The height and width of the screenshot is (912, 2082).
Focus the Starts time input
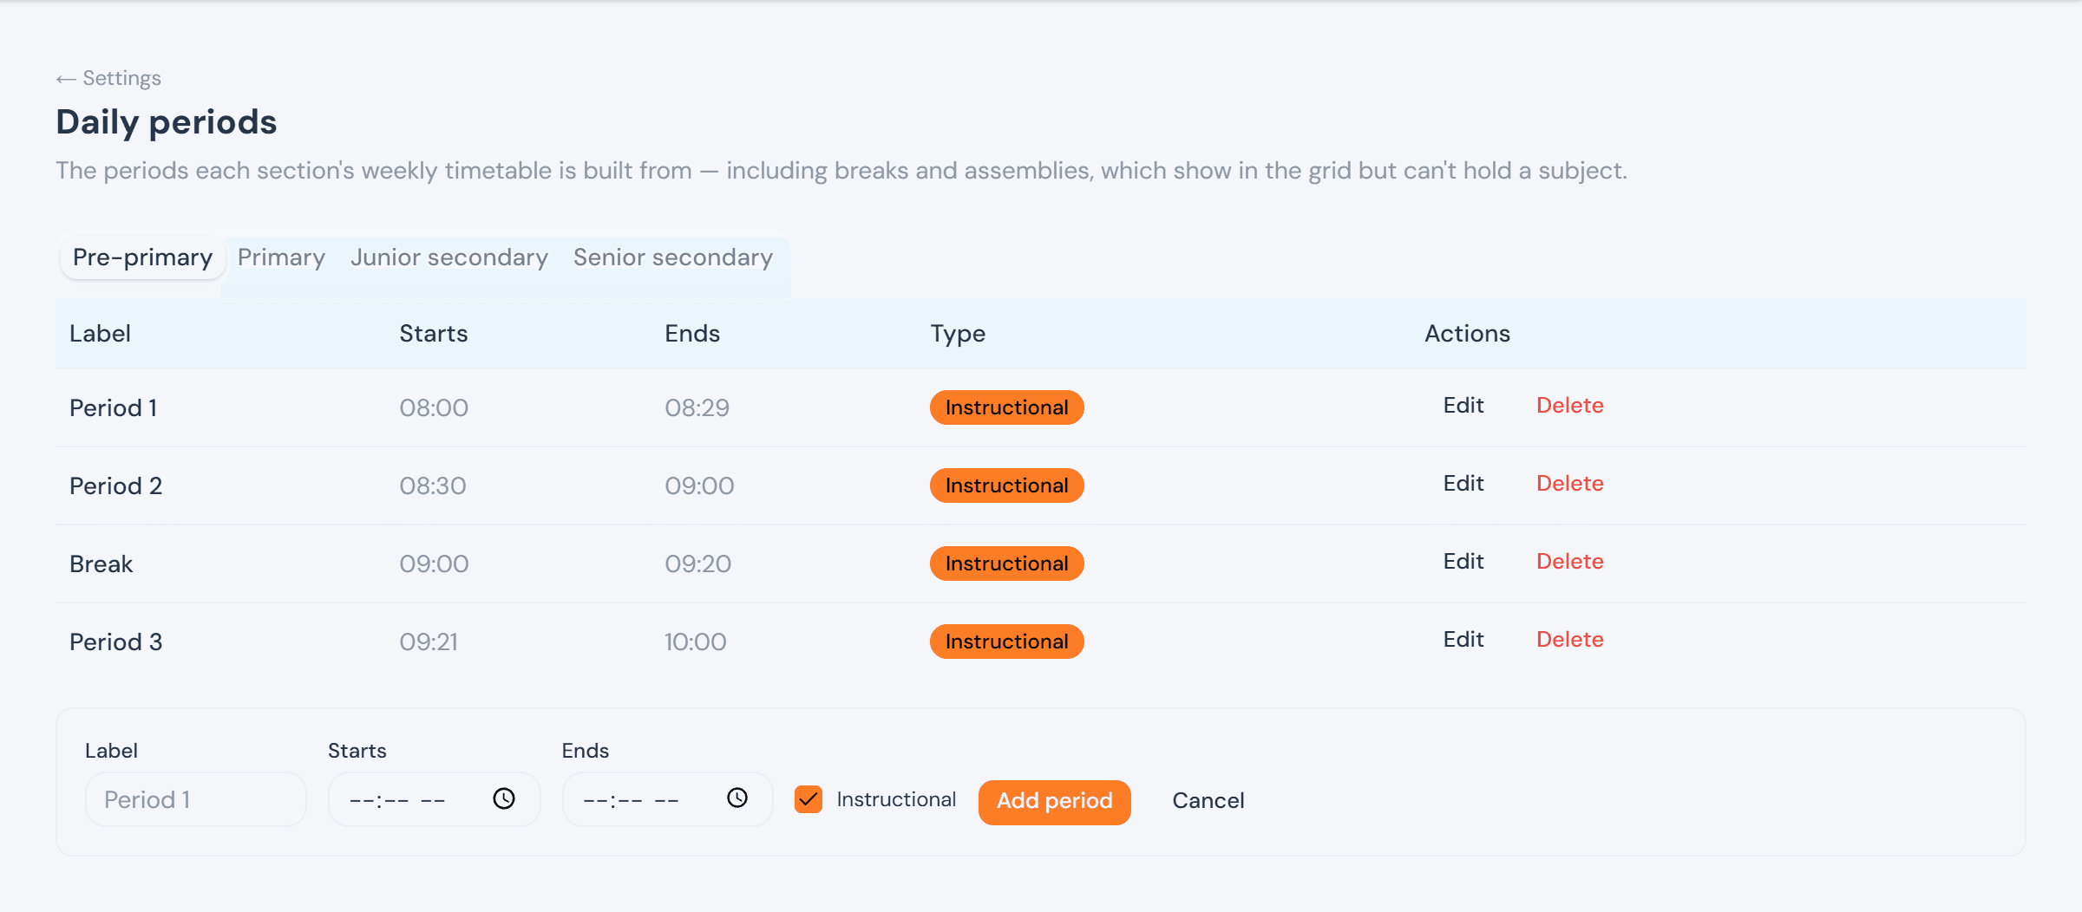(434, 799)
